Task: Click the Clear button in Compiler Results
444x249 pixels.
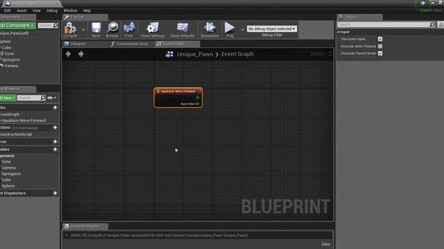Action: (325, 244)
